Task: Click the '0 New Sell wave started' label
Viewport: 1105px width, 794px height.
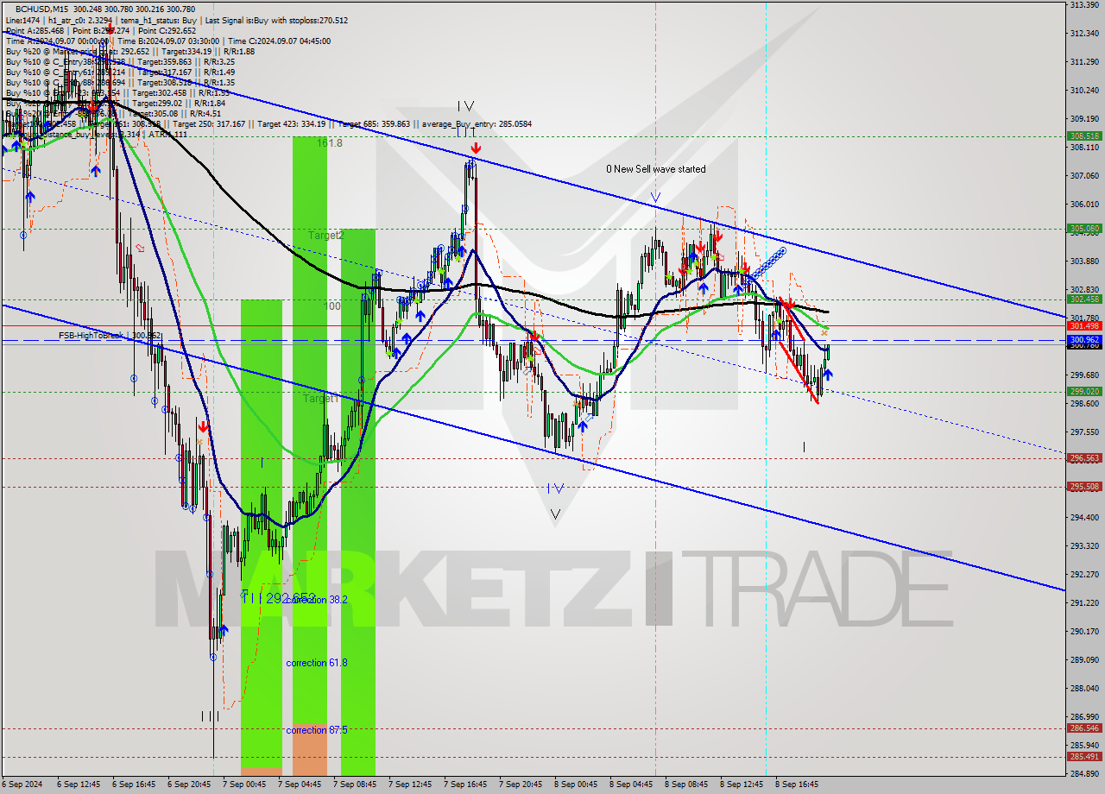Action: [655, 169]
